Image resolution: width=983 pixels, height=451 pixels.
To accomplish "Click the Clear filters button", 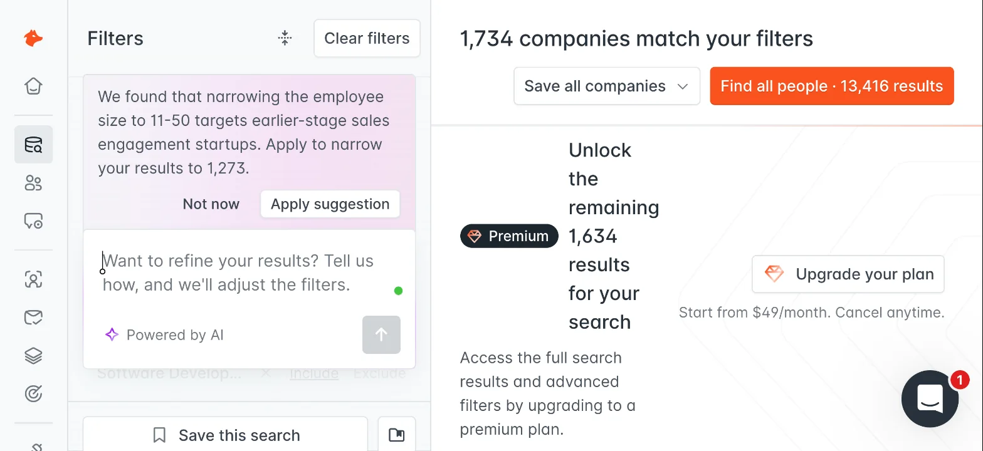I will [x=367, y=38].
